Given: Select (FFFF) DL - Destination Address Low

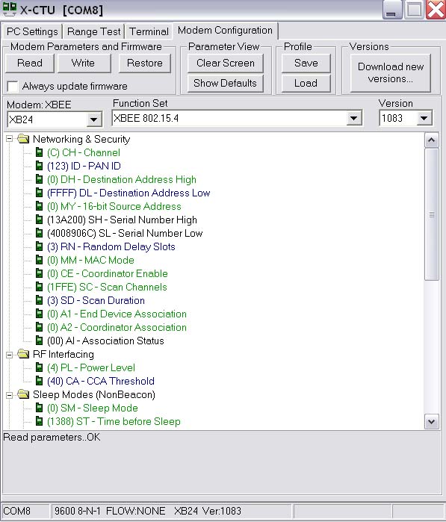Looking at the screenshot, I should pos(128,193).
